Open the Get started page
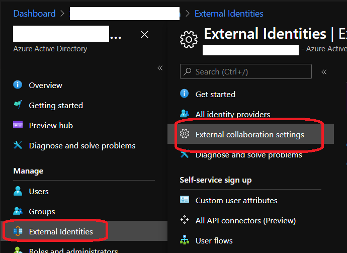The image size is (347, 253). click(215, 94)
